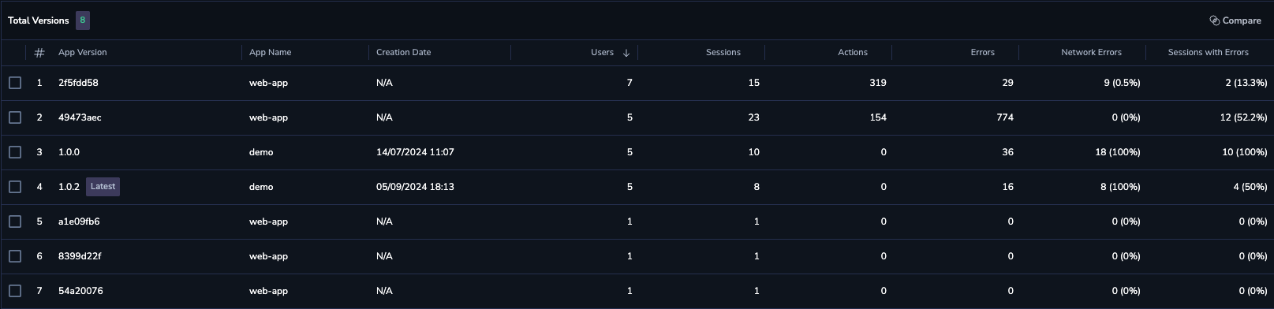Select the checkbox for version 49473aec
Viewport: 1274px width, 309px height.
coord(15,117)
